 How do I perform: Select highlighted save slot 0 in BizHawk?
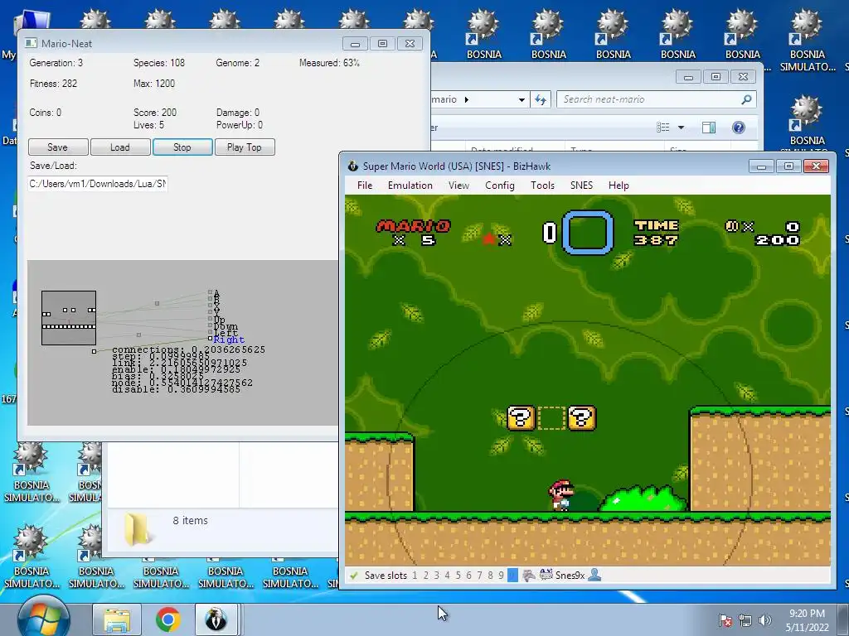(512, 576)
